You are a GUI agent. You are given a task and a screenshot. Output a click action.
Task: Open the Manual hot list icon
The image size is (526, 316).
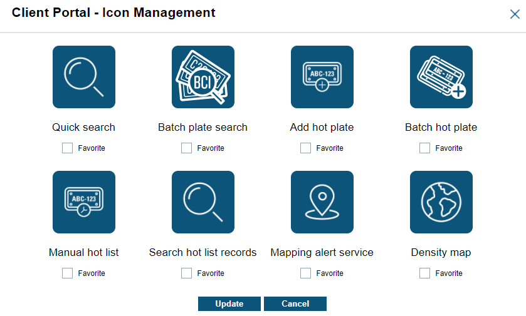pos(84,202)
